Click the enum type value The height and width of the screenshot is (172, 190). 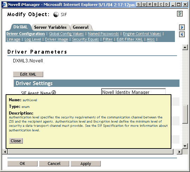click(x=26, y=107)
